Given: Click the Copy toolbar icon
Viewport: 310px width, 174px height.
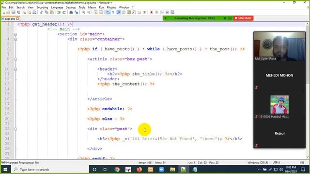Looking at the screenshot, I should tap(46, 13).
